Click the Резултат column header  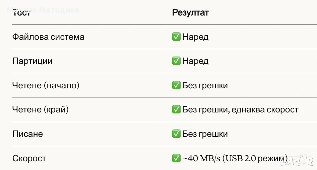190,13
